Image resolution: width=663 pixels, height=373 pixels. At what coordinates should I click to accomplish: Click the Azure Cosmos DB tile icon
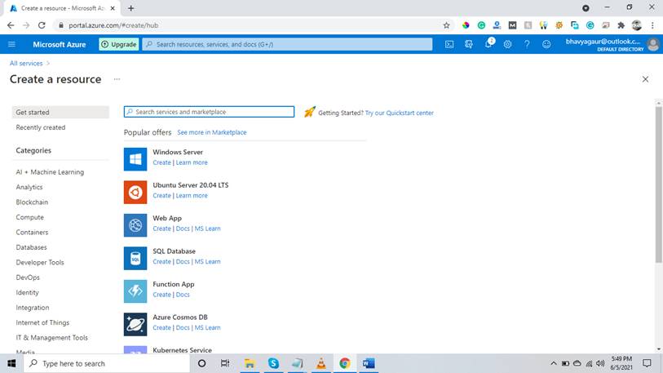[x=135, y=324]
